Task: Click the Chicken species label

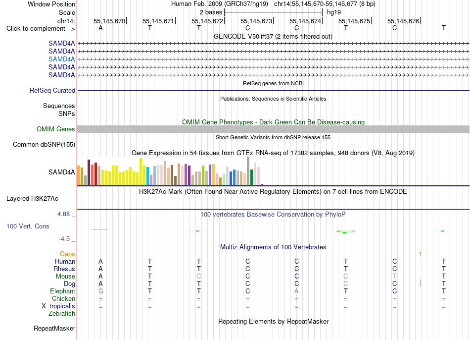Action: click(x=63, y=298)
